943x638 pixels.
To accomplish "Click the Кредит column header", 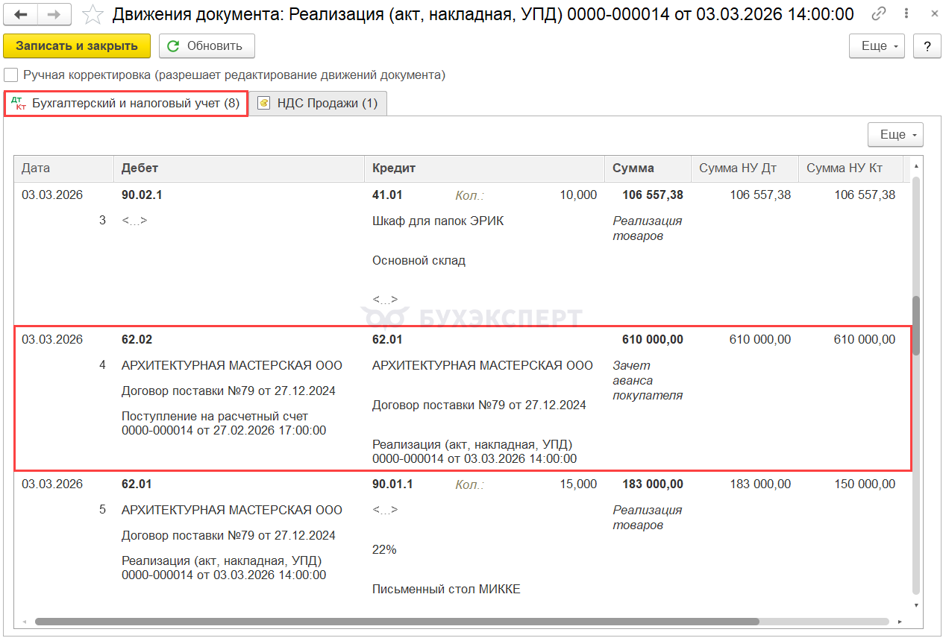I will point(484,168).
